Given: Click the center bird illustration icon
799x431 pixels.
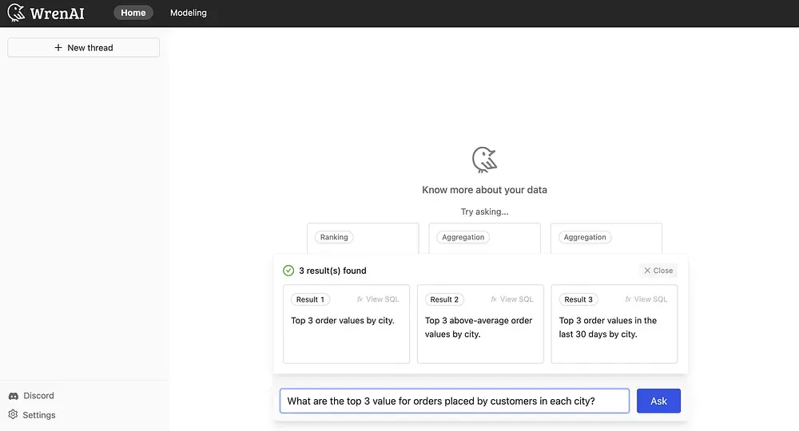Looking at the screenshot, I should 484,160.
